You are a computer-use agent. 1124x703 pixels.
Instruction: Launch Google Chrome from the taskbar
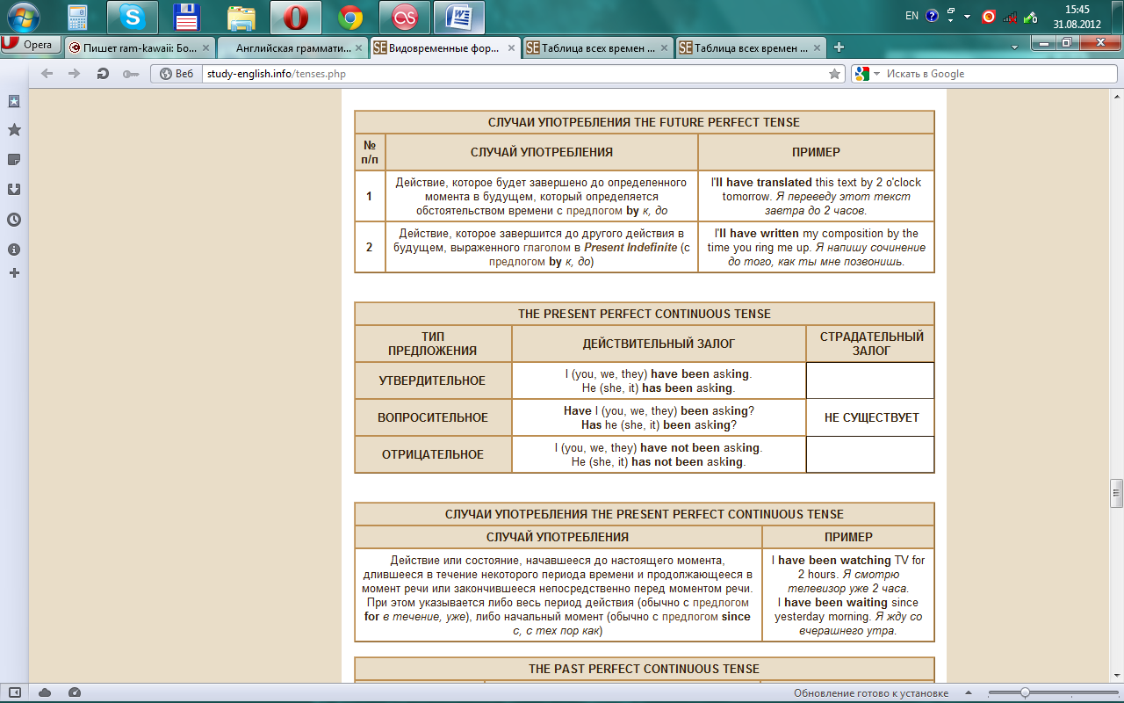[x=350, y=17]
